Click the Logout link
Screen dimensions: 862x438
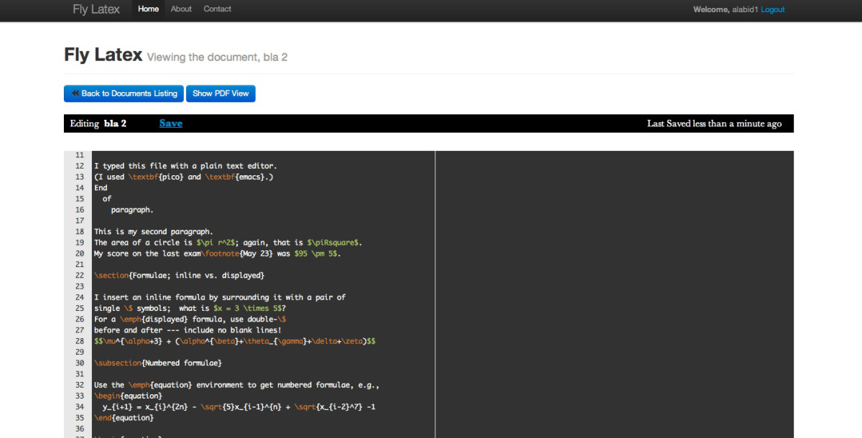[x=772, y=10]
